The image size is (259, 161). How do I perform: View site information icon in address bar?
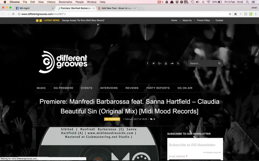click(19, 14)
